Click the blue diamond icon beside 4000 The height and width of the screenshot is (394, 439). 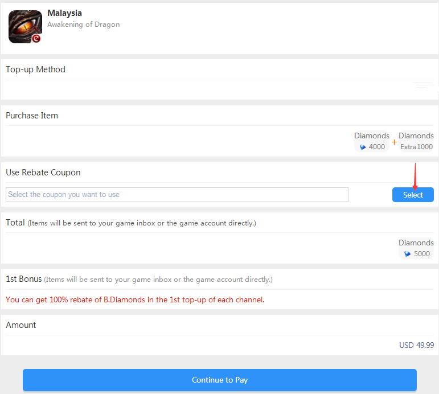click(x=363, y=147)
